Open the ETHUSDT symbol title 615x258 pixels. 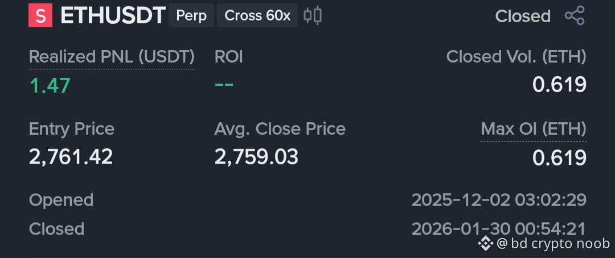point(113,16)
